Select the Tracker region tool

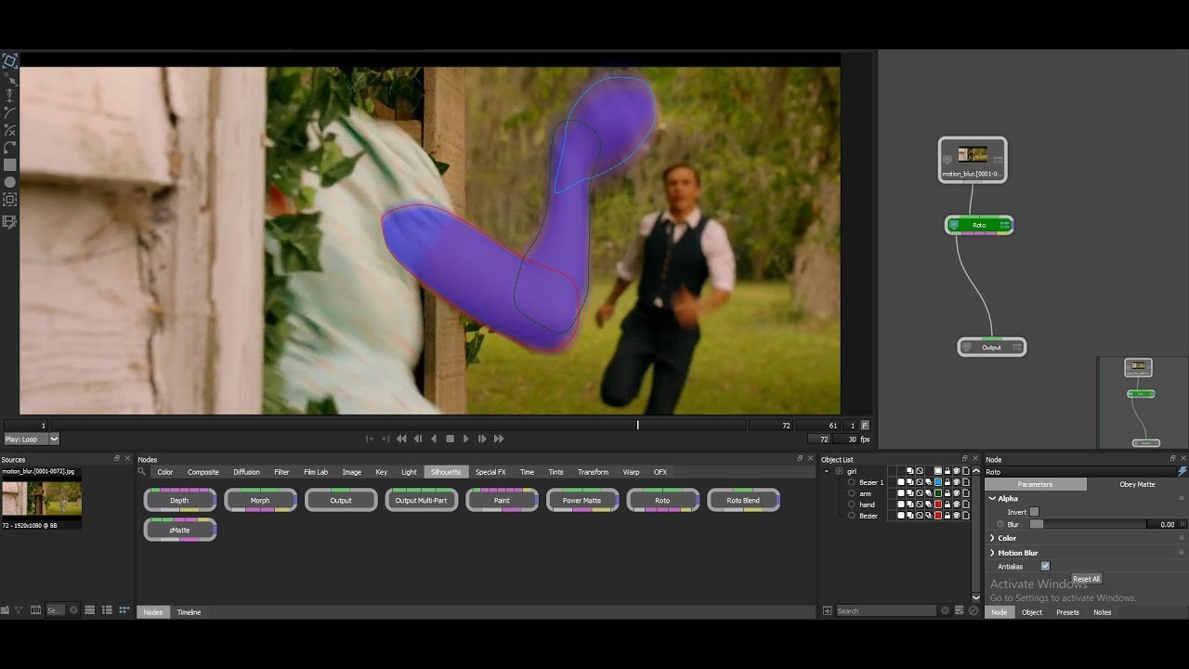[9, 200]
